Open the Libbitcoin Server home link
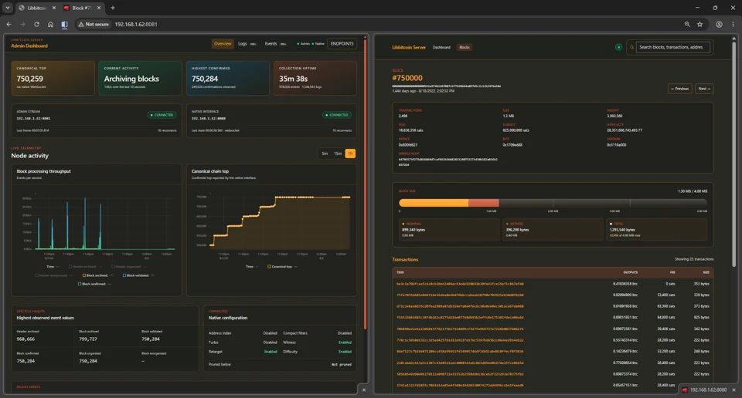Screen dimensions: 742x398 coord(409,47)
